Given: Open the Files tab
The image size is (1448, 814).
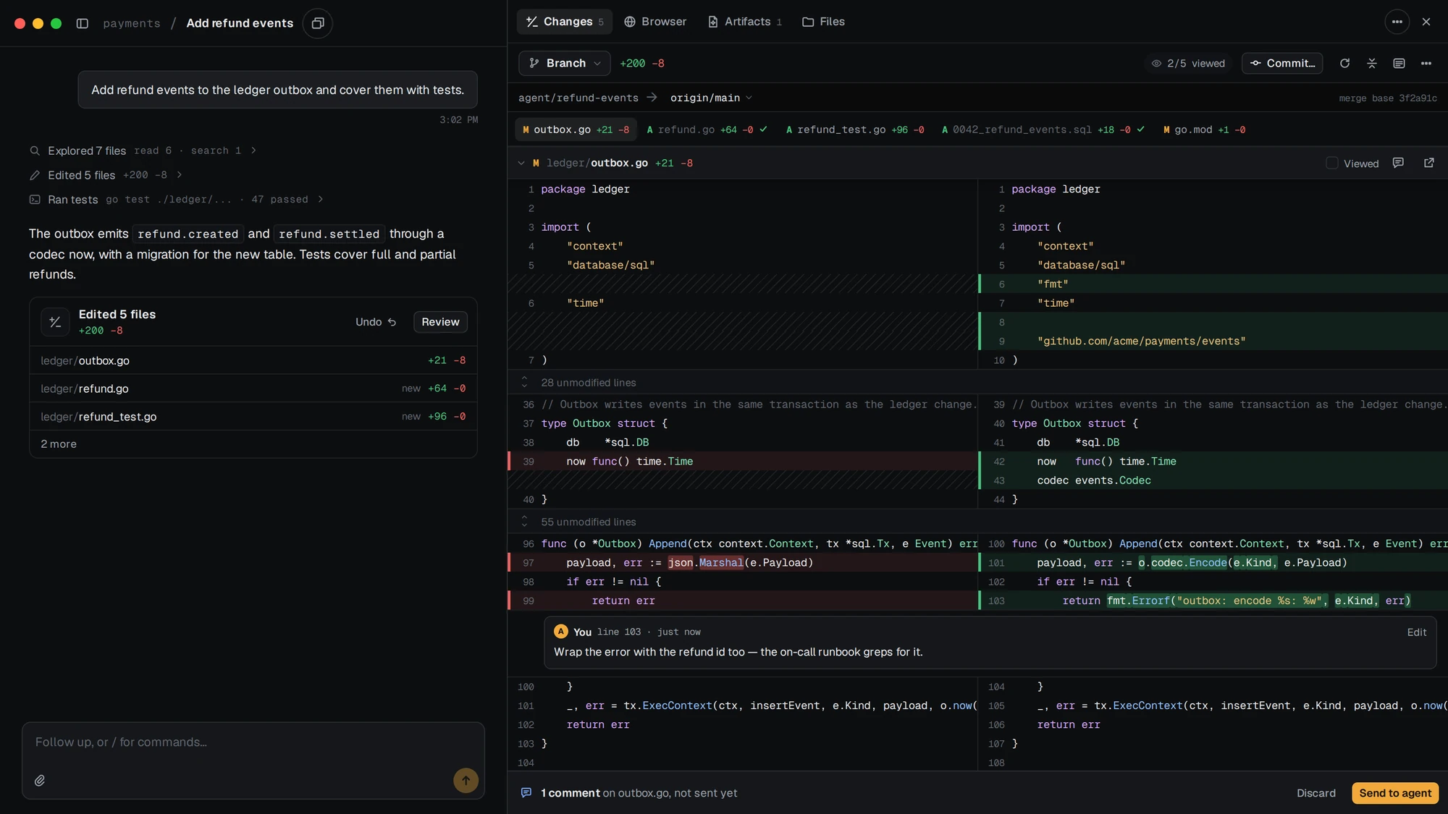Looking at the screenshot, I should click(x=824, y=22).
